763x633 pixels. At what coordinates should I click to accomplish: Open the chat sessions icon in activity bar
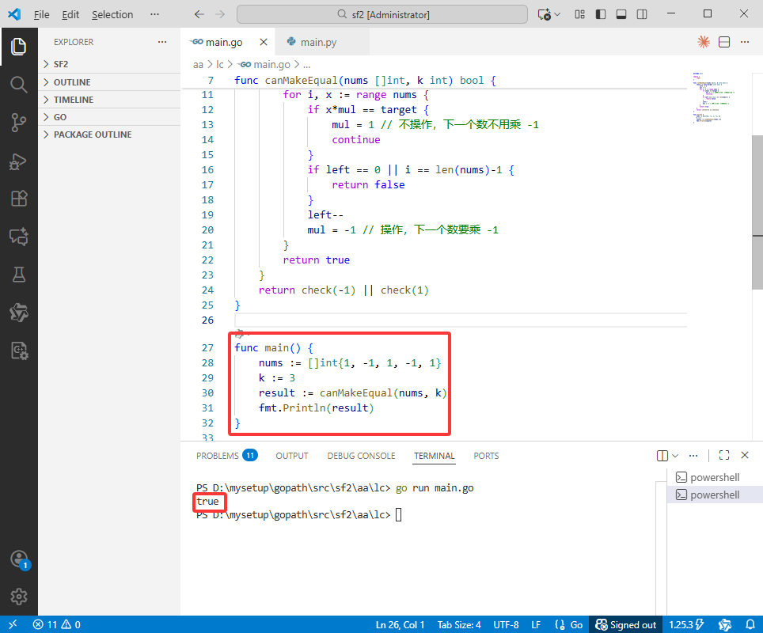18,237
